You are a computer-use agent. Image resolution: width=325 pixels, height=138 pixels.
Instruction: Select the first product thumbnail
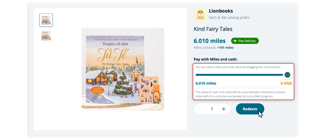tap(46, 20)
